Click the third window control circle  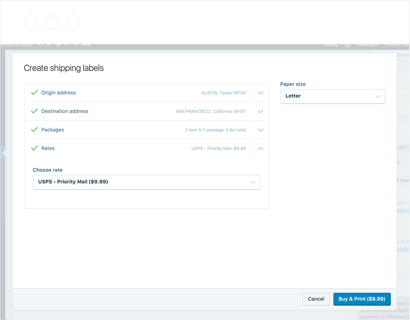73,22
